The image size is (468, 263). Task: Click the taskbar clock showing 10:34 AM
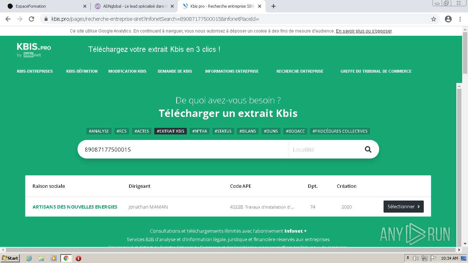449,258
